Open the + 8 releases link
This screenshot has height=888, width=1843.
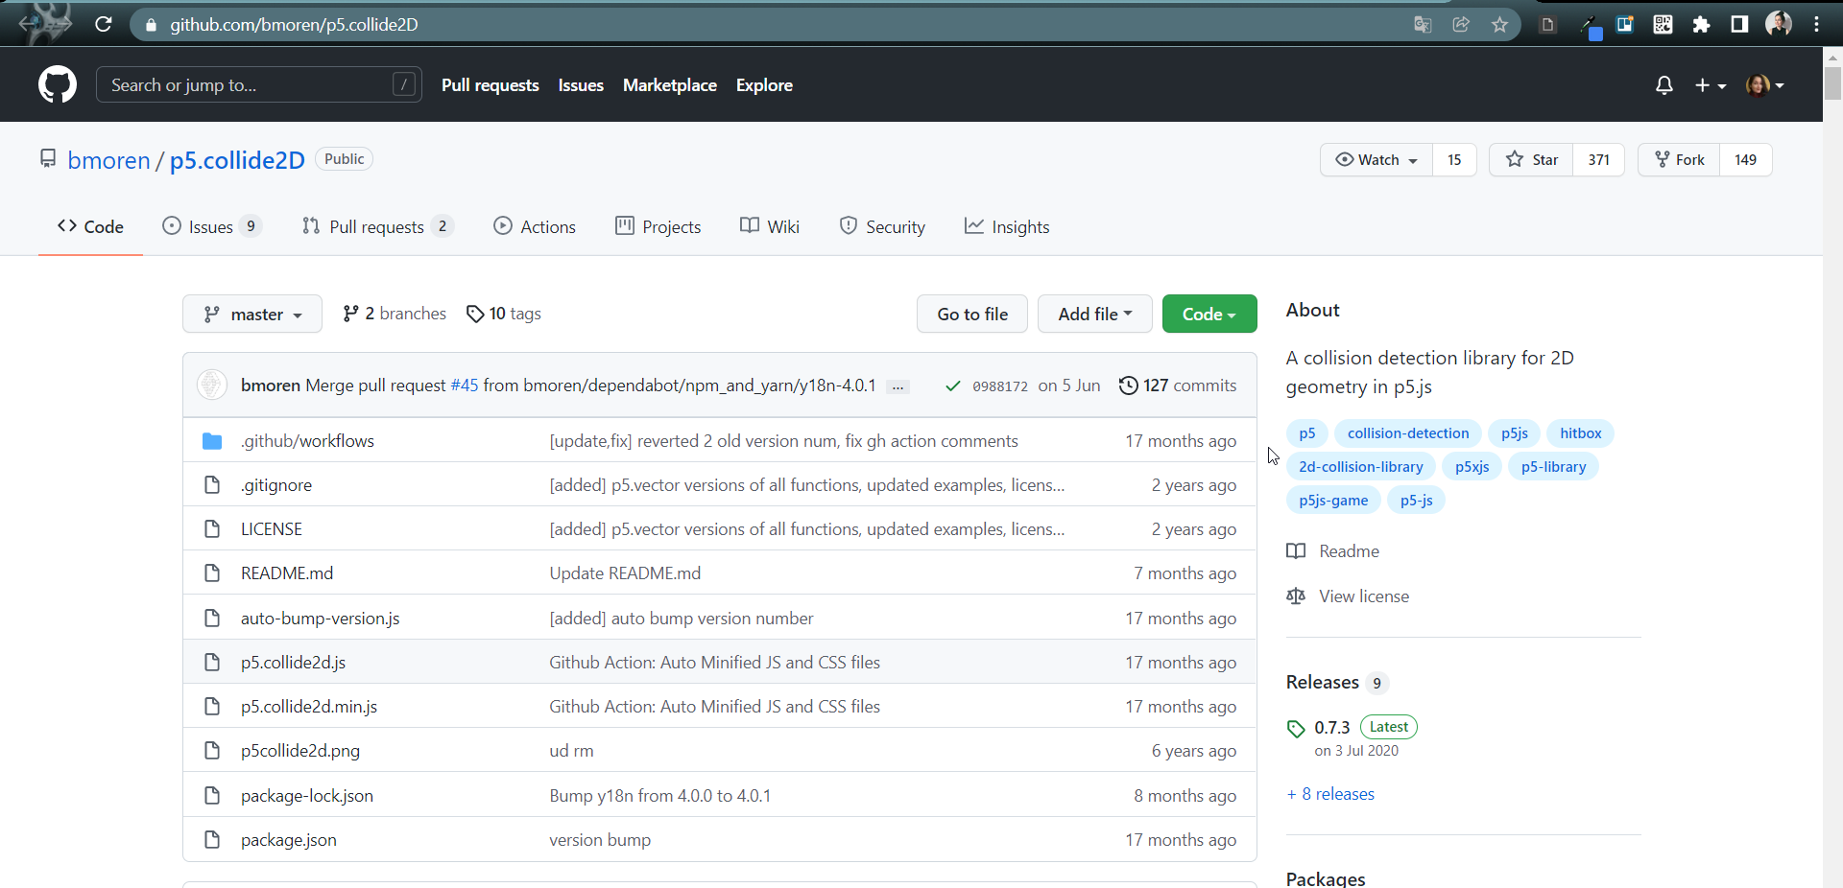[1330, 794]
